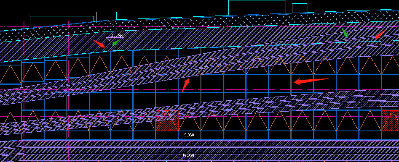Select the green arrow near top-right corner
Screen dimensions: 399x162
tap(345, 33)
